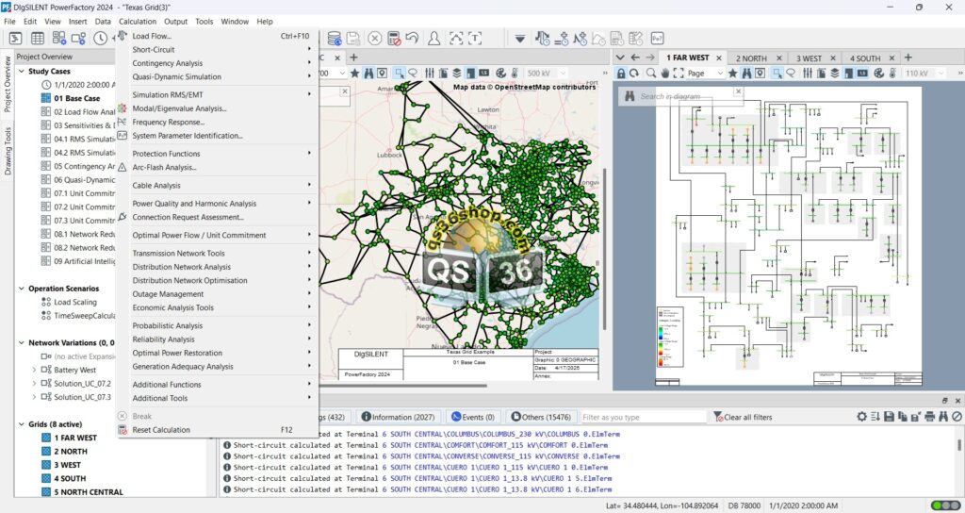Toggle the Events (0) message filter
The image size is (965, 513).
click(473, 417)
